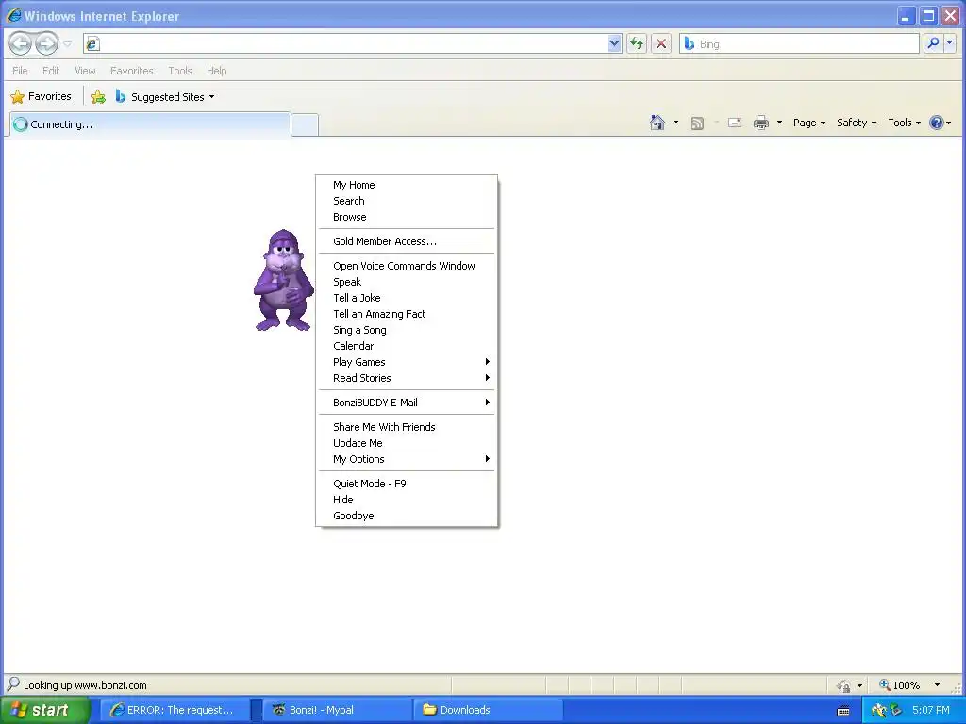Click the RSS Feeds icon

697,123
